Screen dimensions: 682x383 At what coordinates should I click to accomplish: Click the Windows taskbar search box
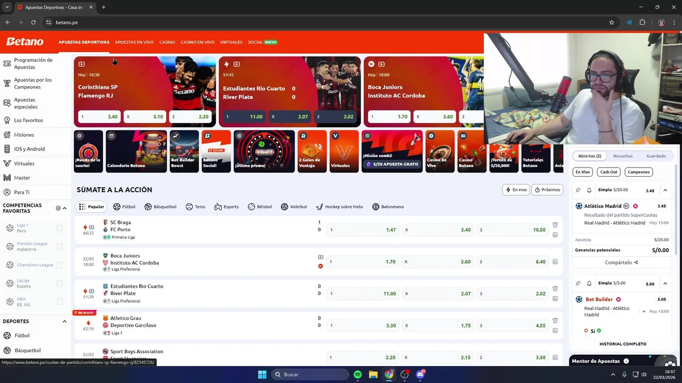(311, 374)
